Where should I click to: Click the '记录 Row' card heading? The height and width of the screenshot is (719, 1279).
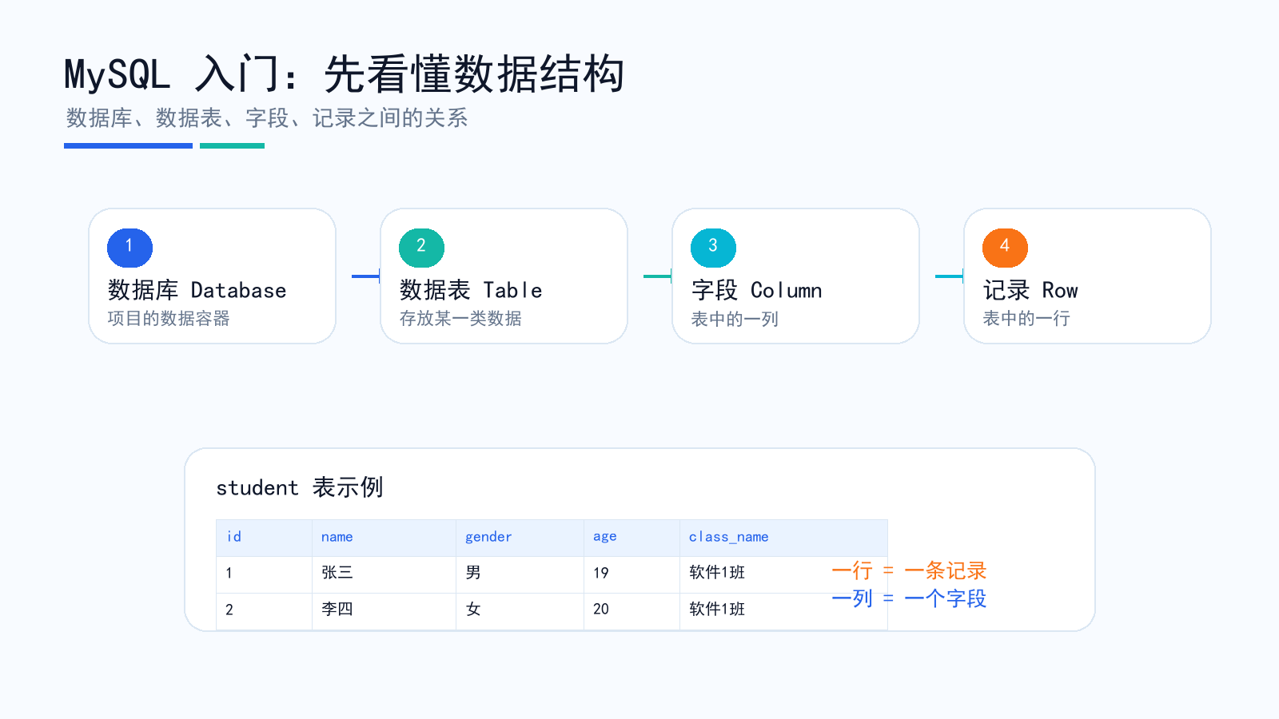(1030, 290)
